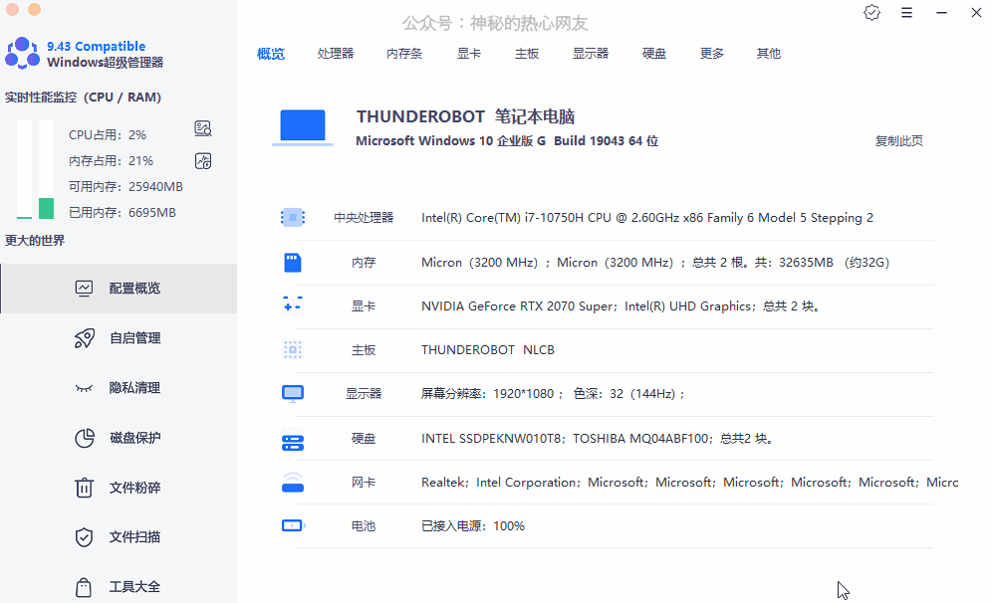Screen dimensions: 991x603
Task: Switch to the 更多 tab
Action: [712, 54]
